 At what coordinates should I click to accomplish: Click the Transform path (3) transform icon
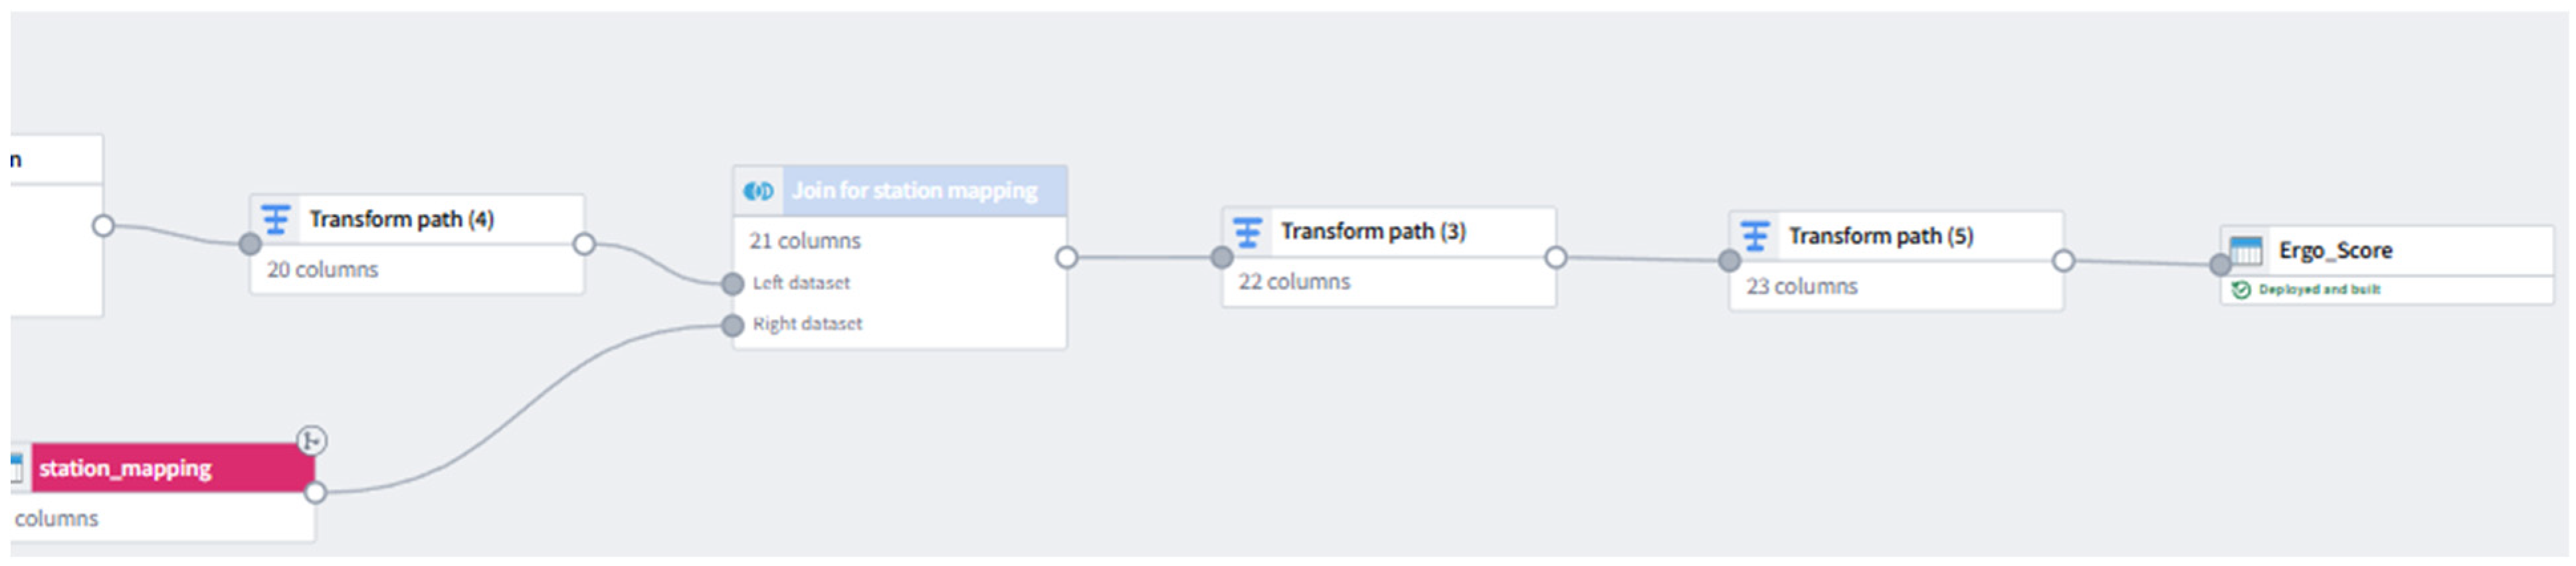coord(1247,232)
